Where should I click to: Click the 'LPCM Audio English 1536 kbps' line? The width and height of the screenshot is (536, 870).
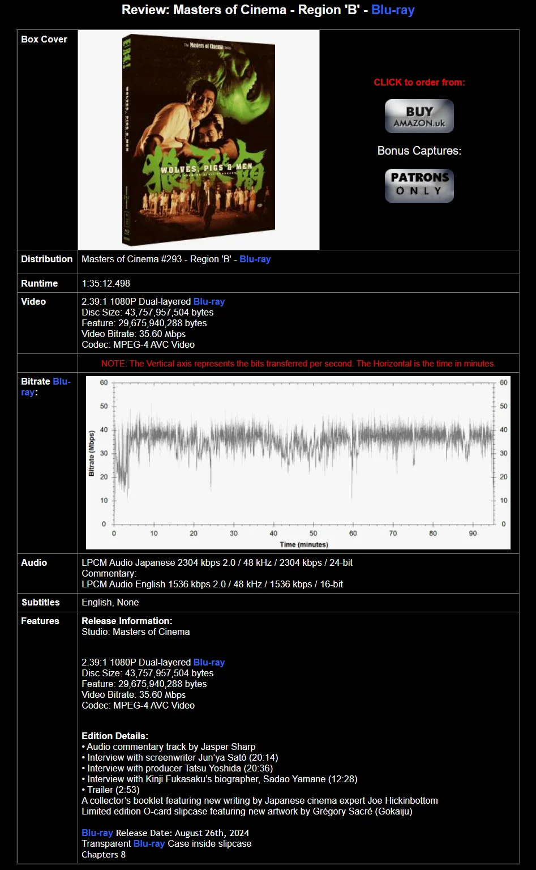pyautogui.click(x=212, y=584)
